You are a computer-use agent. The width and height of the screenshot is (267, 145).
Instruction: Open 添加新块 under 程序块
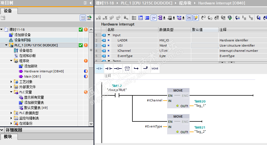31,66
